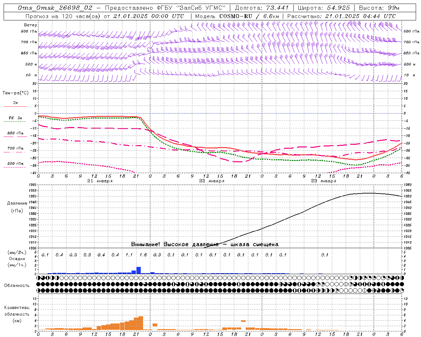The width and height of the screenshot is (421, 337).
Task: Click the Широта: 54.925 value
Action: [324, 8]
